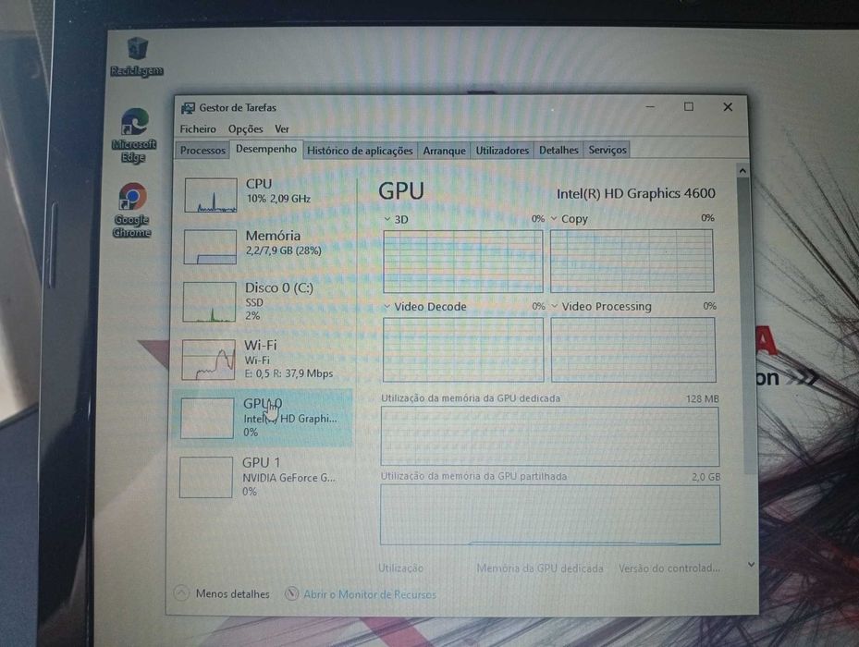859x647 pixels.
Task: Click the 10% 2,09 GHz CPU value
Action: tap(278, 199)
